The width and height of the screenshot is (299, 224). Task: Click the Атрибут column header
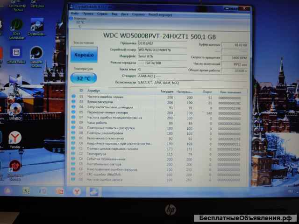pyautogui.click(x=93, y=92)
